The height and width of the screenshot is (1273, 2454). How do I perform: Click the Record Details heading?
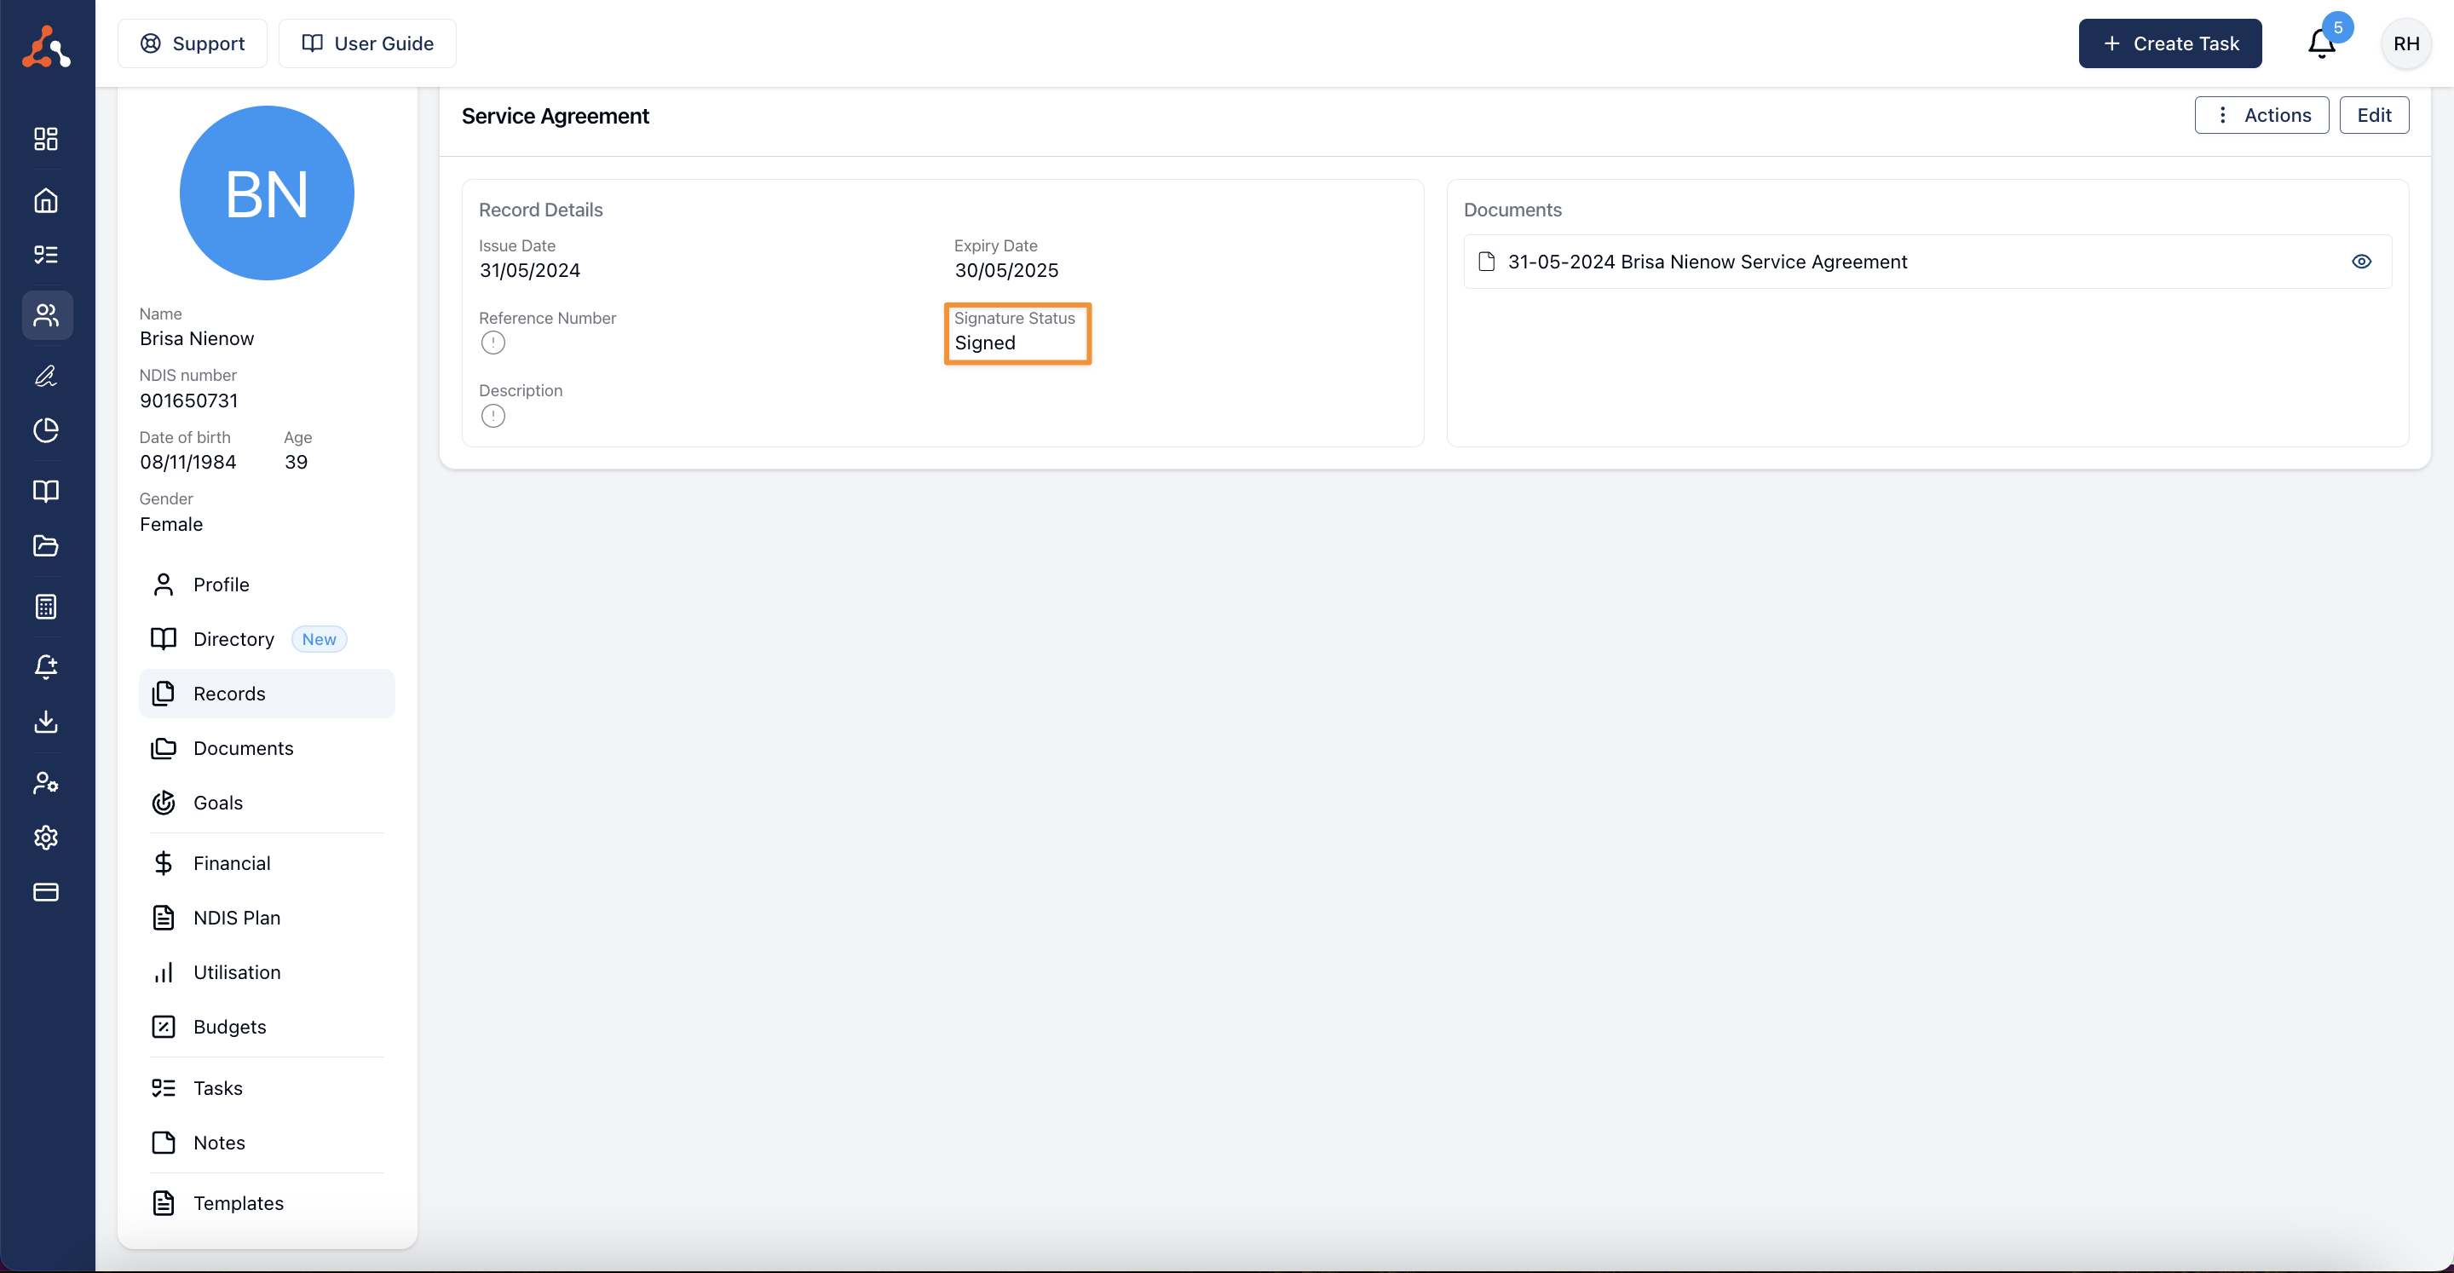coord(540,210)
